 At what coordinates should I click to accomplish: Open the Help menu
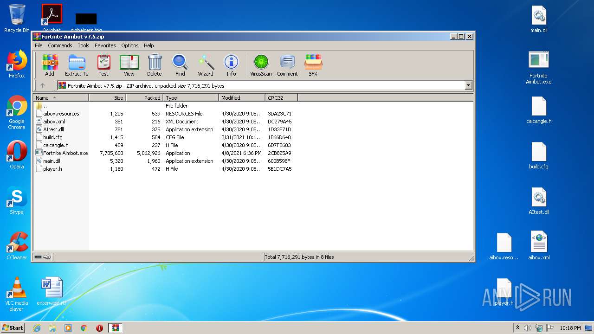[x=148, y=45]
